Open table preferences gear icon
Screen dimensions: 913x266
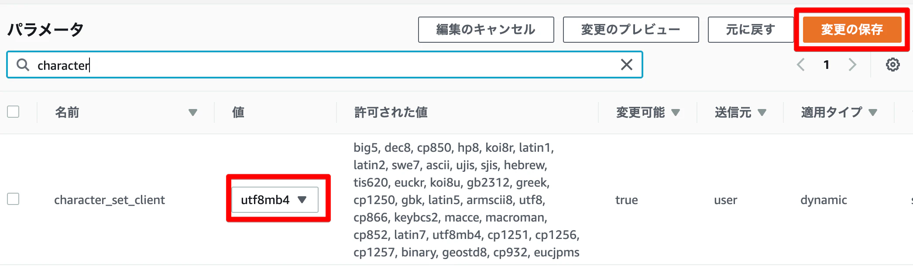[x=892, y=65]
